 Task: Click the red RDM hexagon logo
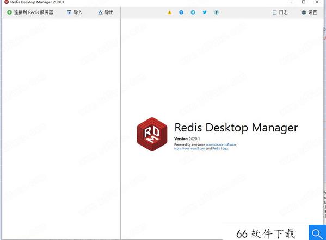152,134
